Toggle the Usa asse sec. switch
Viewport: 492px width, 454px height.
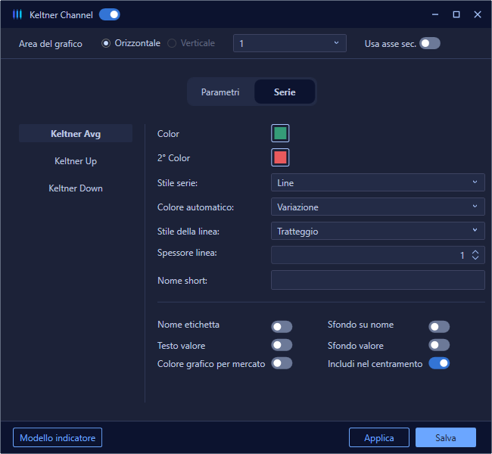[430, 43]
